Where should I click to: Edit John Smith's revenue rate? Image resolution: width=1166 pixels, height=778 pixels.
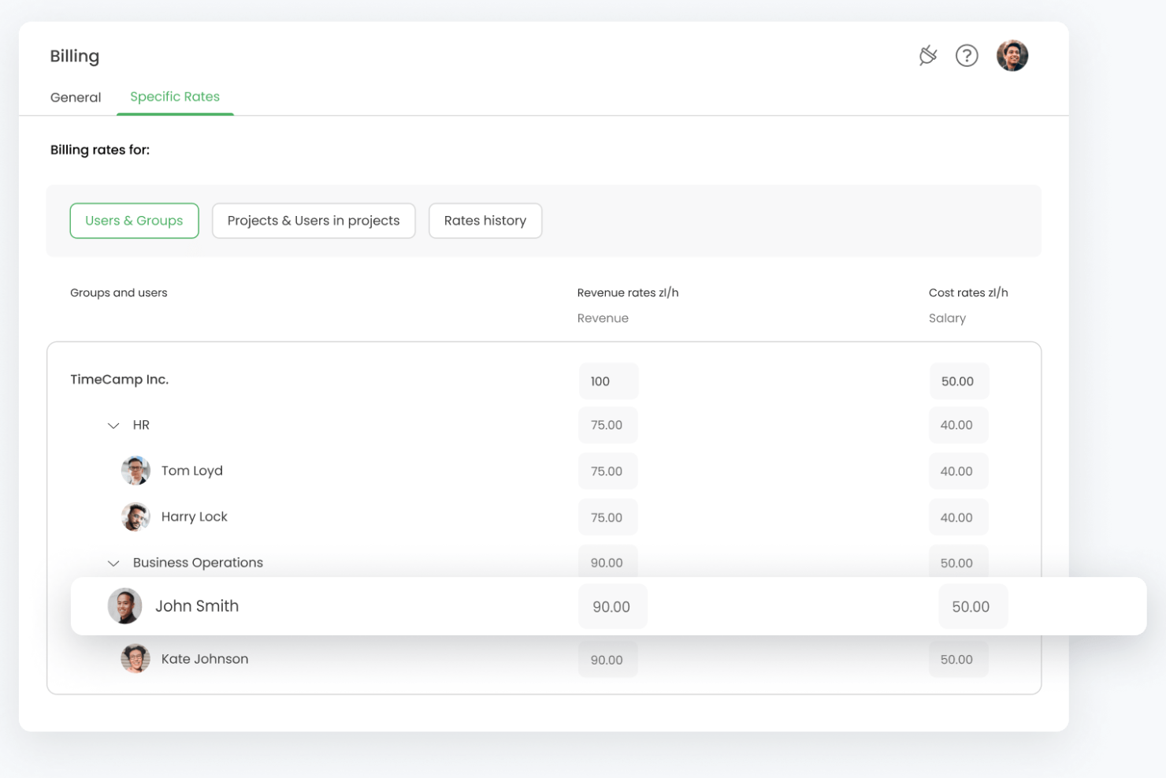(x=612, y=607)
